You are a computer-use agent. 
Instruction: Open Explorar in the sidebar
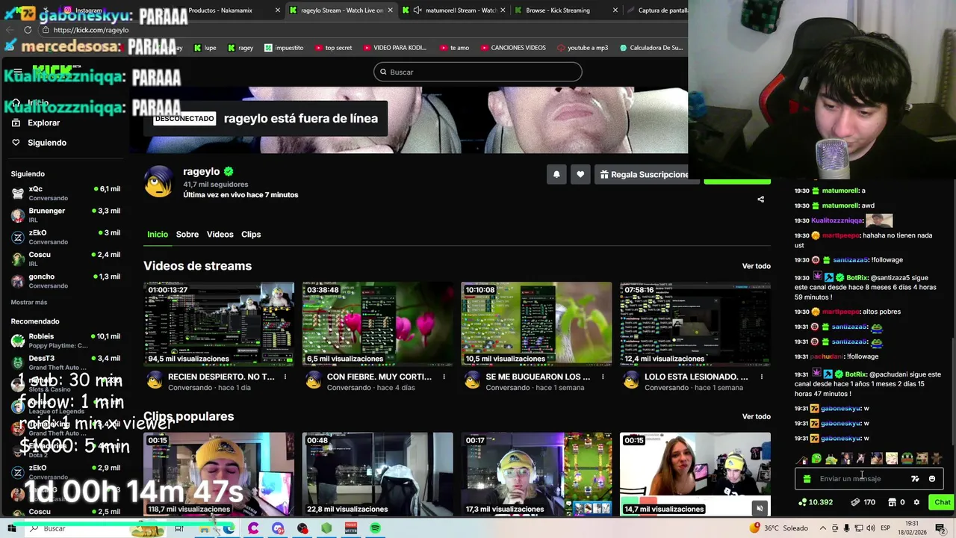pos(44,123)
